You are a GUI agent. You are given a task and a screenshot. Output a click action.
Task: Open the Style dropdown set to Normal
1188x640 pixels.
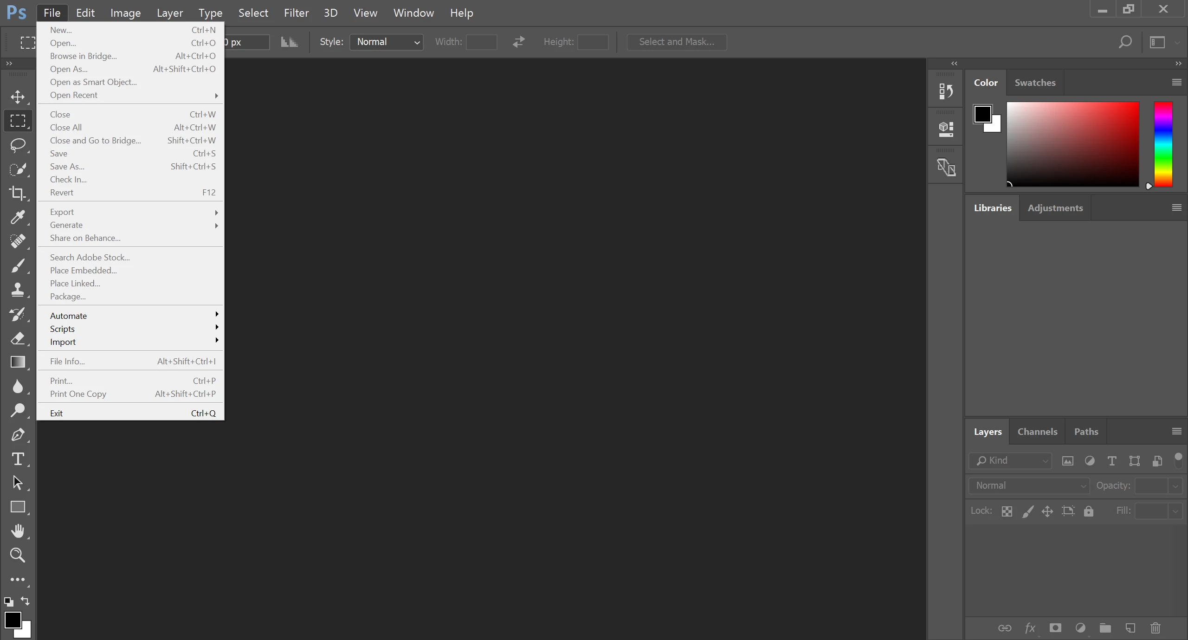[386, 42]
